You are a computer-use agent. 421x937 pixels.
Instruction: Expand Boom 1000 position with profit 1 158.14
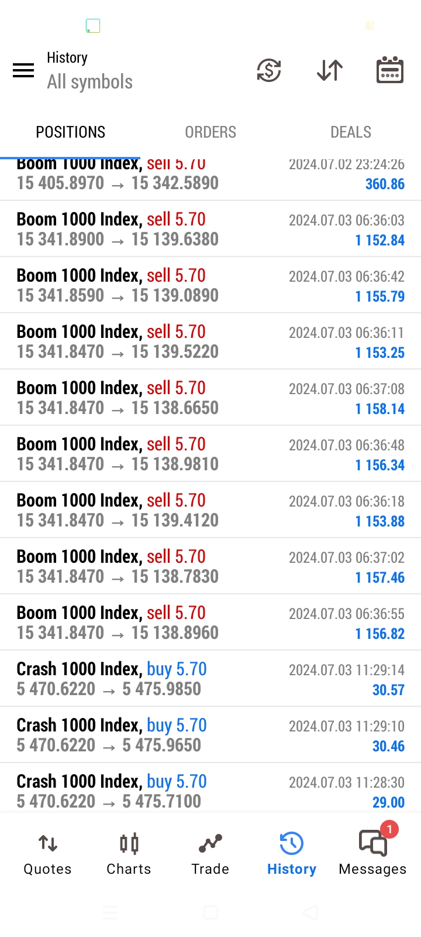pos(210,398)
